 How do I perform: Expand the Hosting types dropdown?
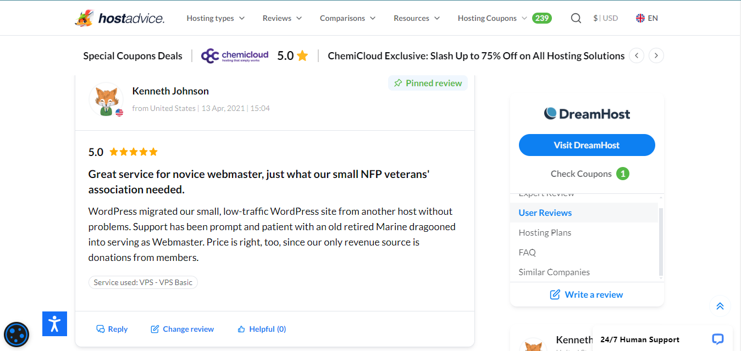pyautogui.click(x=215, y=18)
